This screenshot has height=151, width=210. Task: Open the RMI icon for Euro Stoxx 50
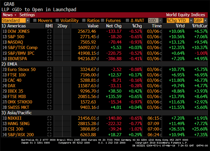coord(49,69)
